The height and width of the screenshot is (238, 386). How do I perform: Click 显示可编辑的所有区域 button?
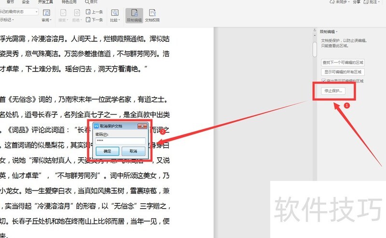343,72
